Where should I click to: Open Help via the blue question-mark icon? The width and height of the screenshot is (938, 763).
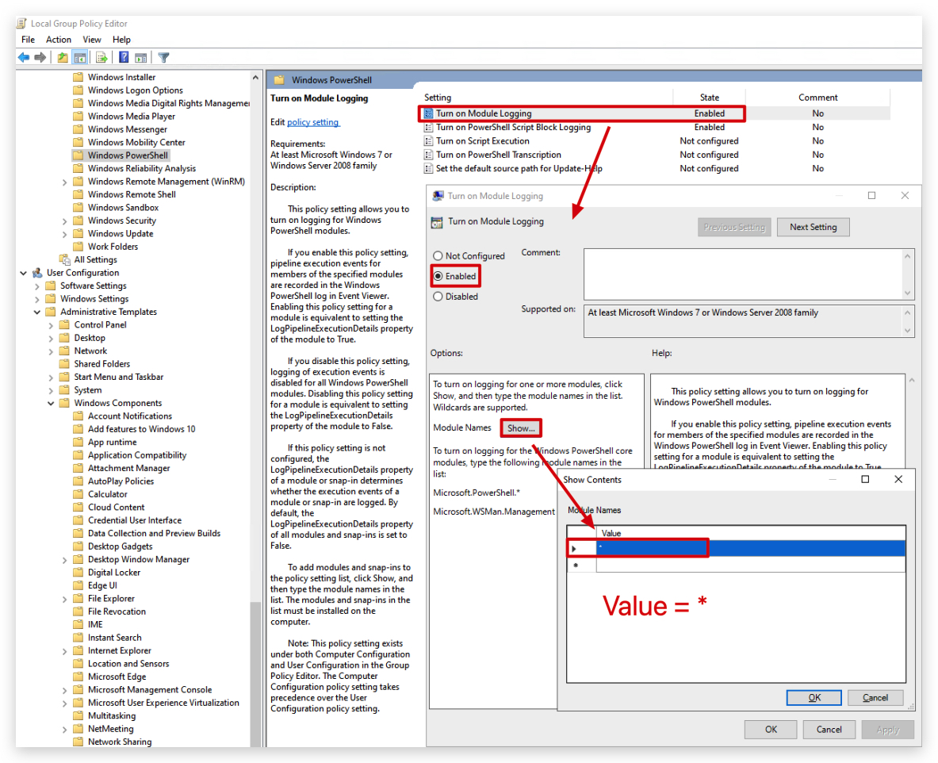[x=124, y=57]
